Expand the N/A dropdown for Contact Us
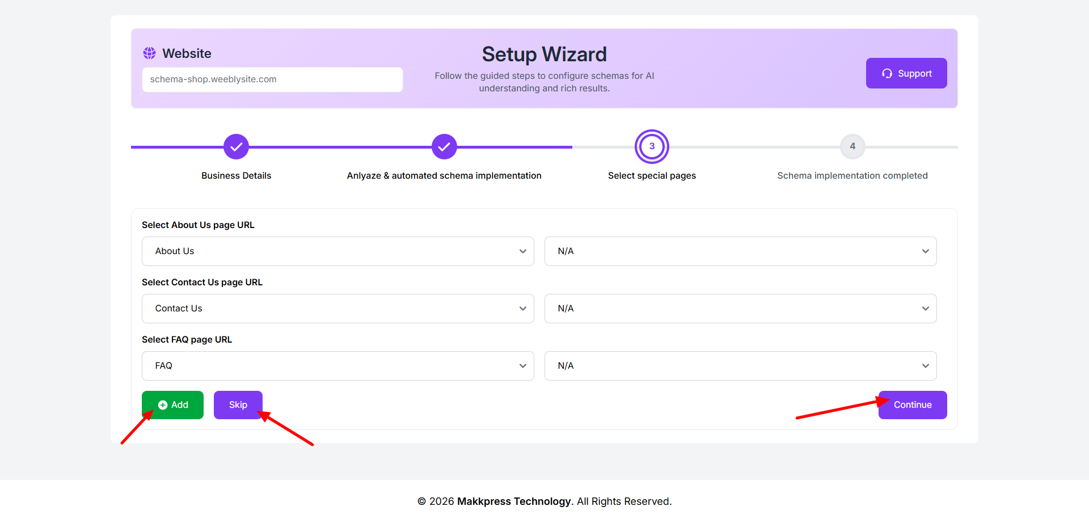Screen dimensions: 1089x523 pos(740,309)
